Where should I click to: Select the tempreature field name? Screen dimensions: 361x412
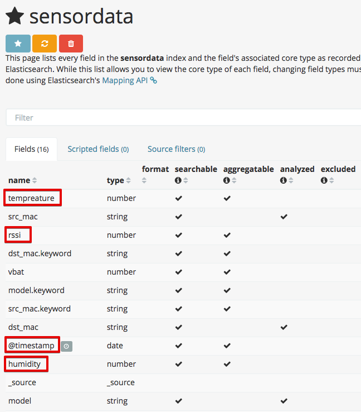pyautogui.click(x=31, y=198)
